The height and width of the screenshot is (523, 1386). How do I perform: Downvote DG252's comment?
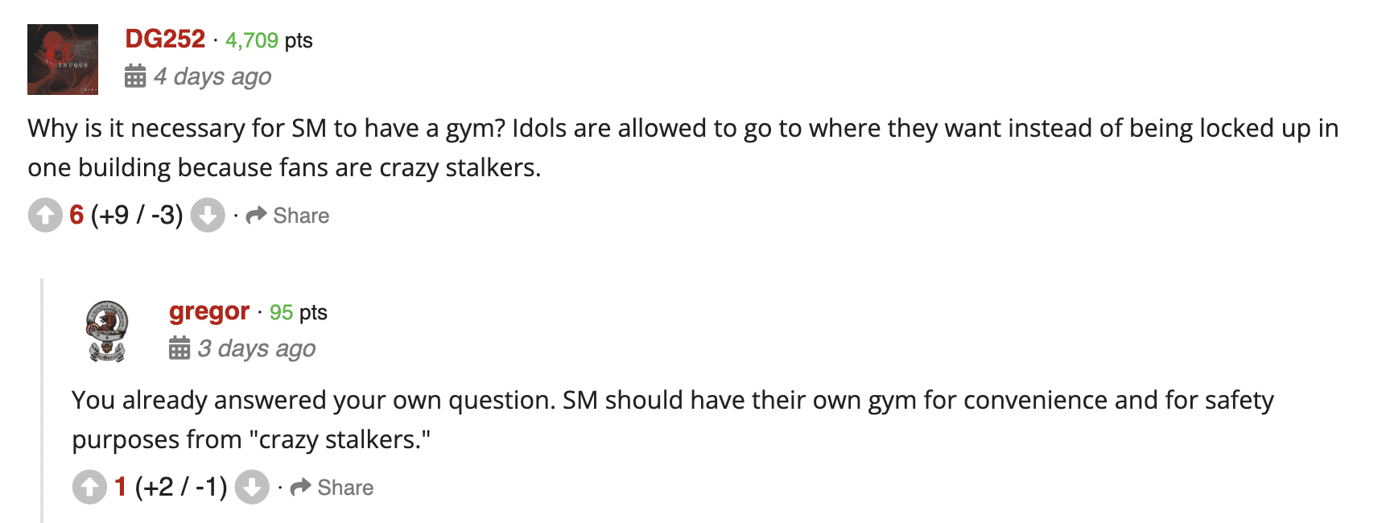[208, 215]
